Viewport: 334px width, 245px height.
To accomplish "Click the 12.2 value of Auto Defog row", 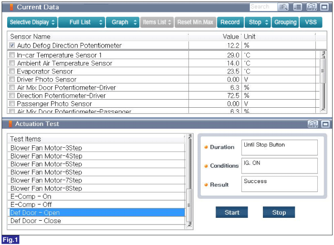I will [x=233, y=45].
